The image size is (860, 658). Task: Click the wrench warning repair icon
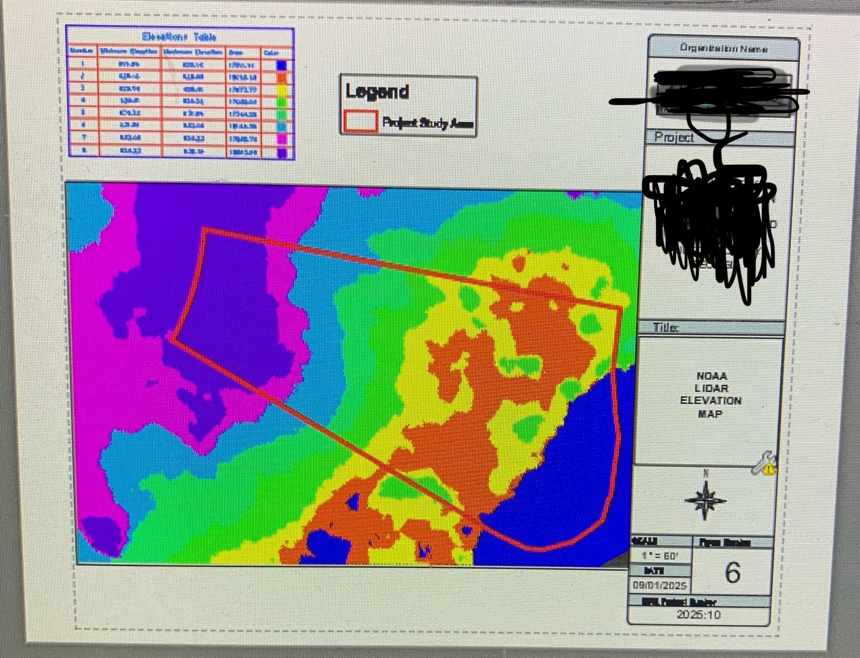coord(763,463)
